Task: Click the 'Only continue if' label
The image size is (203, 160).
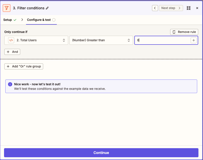Action: (16, 32)
